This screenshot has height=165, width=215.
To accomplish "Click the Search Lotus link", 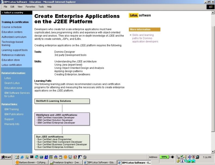I will (x=12, y=83).
